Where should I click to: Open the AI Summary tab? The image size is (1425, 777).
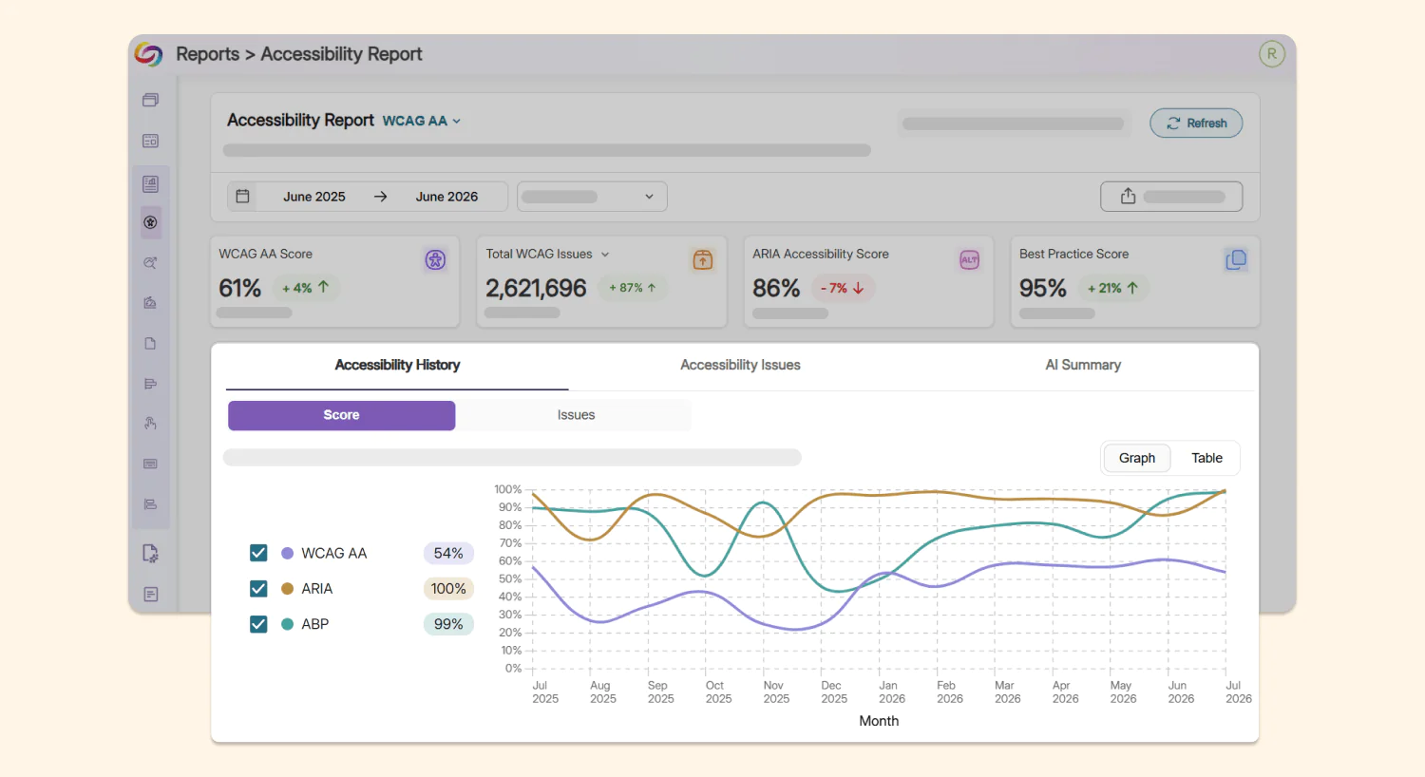tap(1083, 365)
